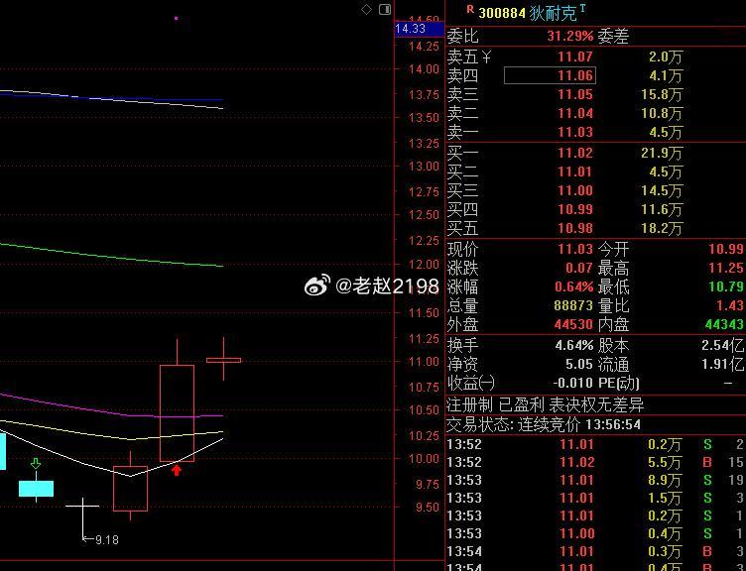Click the PE(动) label

[618, 384]
